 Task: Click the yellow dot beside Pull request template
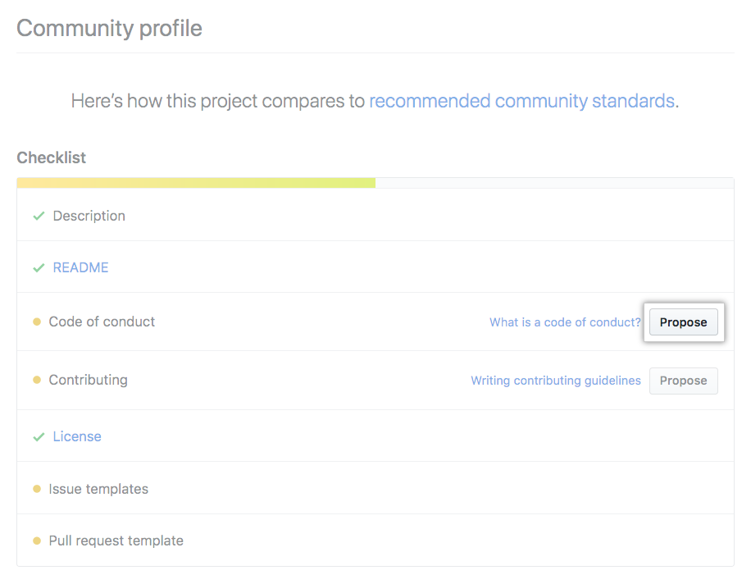coord(37,541)
